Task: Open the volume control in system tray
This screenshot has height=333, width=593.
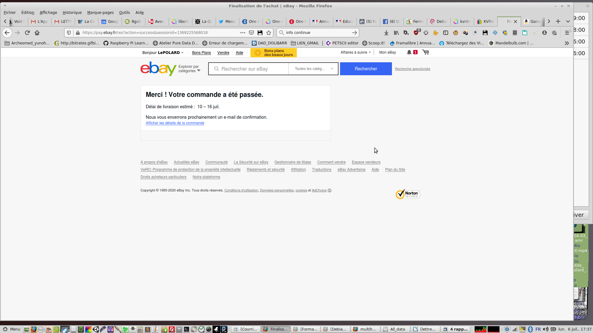Action: tap(545, 329)
